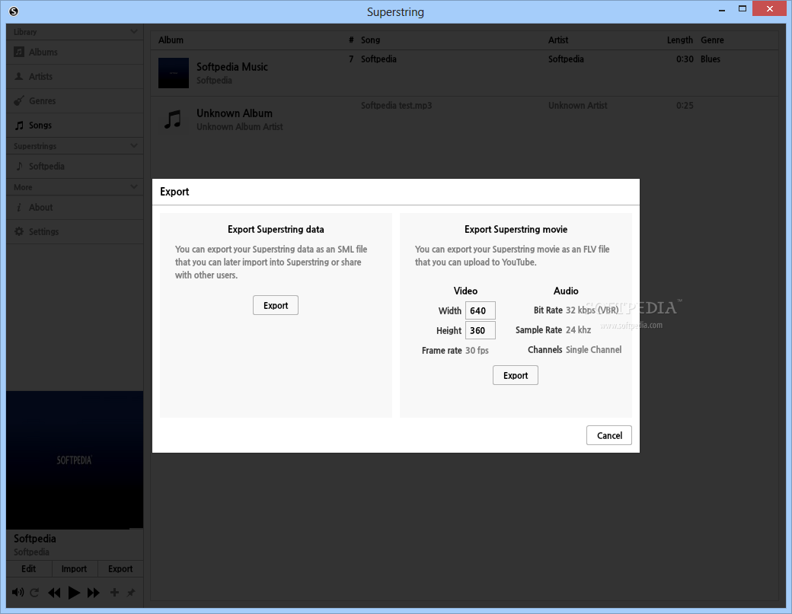Sort by the Artist column header
This screenshot has height=614, width=792.
[x=558, y=40]
